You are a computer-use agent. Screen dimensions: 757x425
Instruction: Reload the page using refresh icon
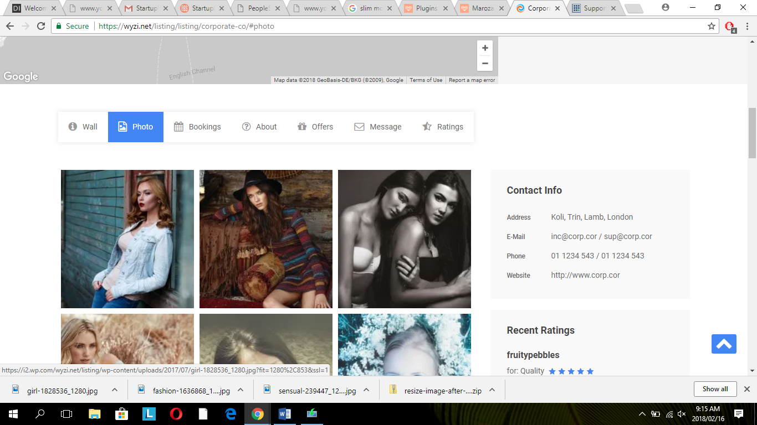pos(41,26)
